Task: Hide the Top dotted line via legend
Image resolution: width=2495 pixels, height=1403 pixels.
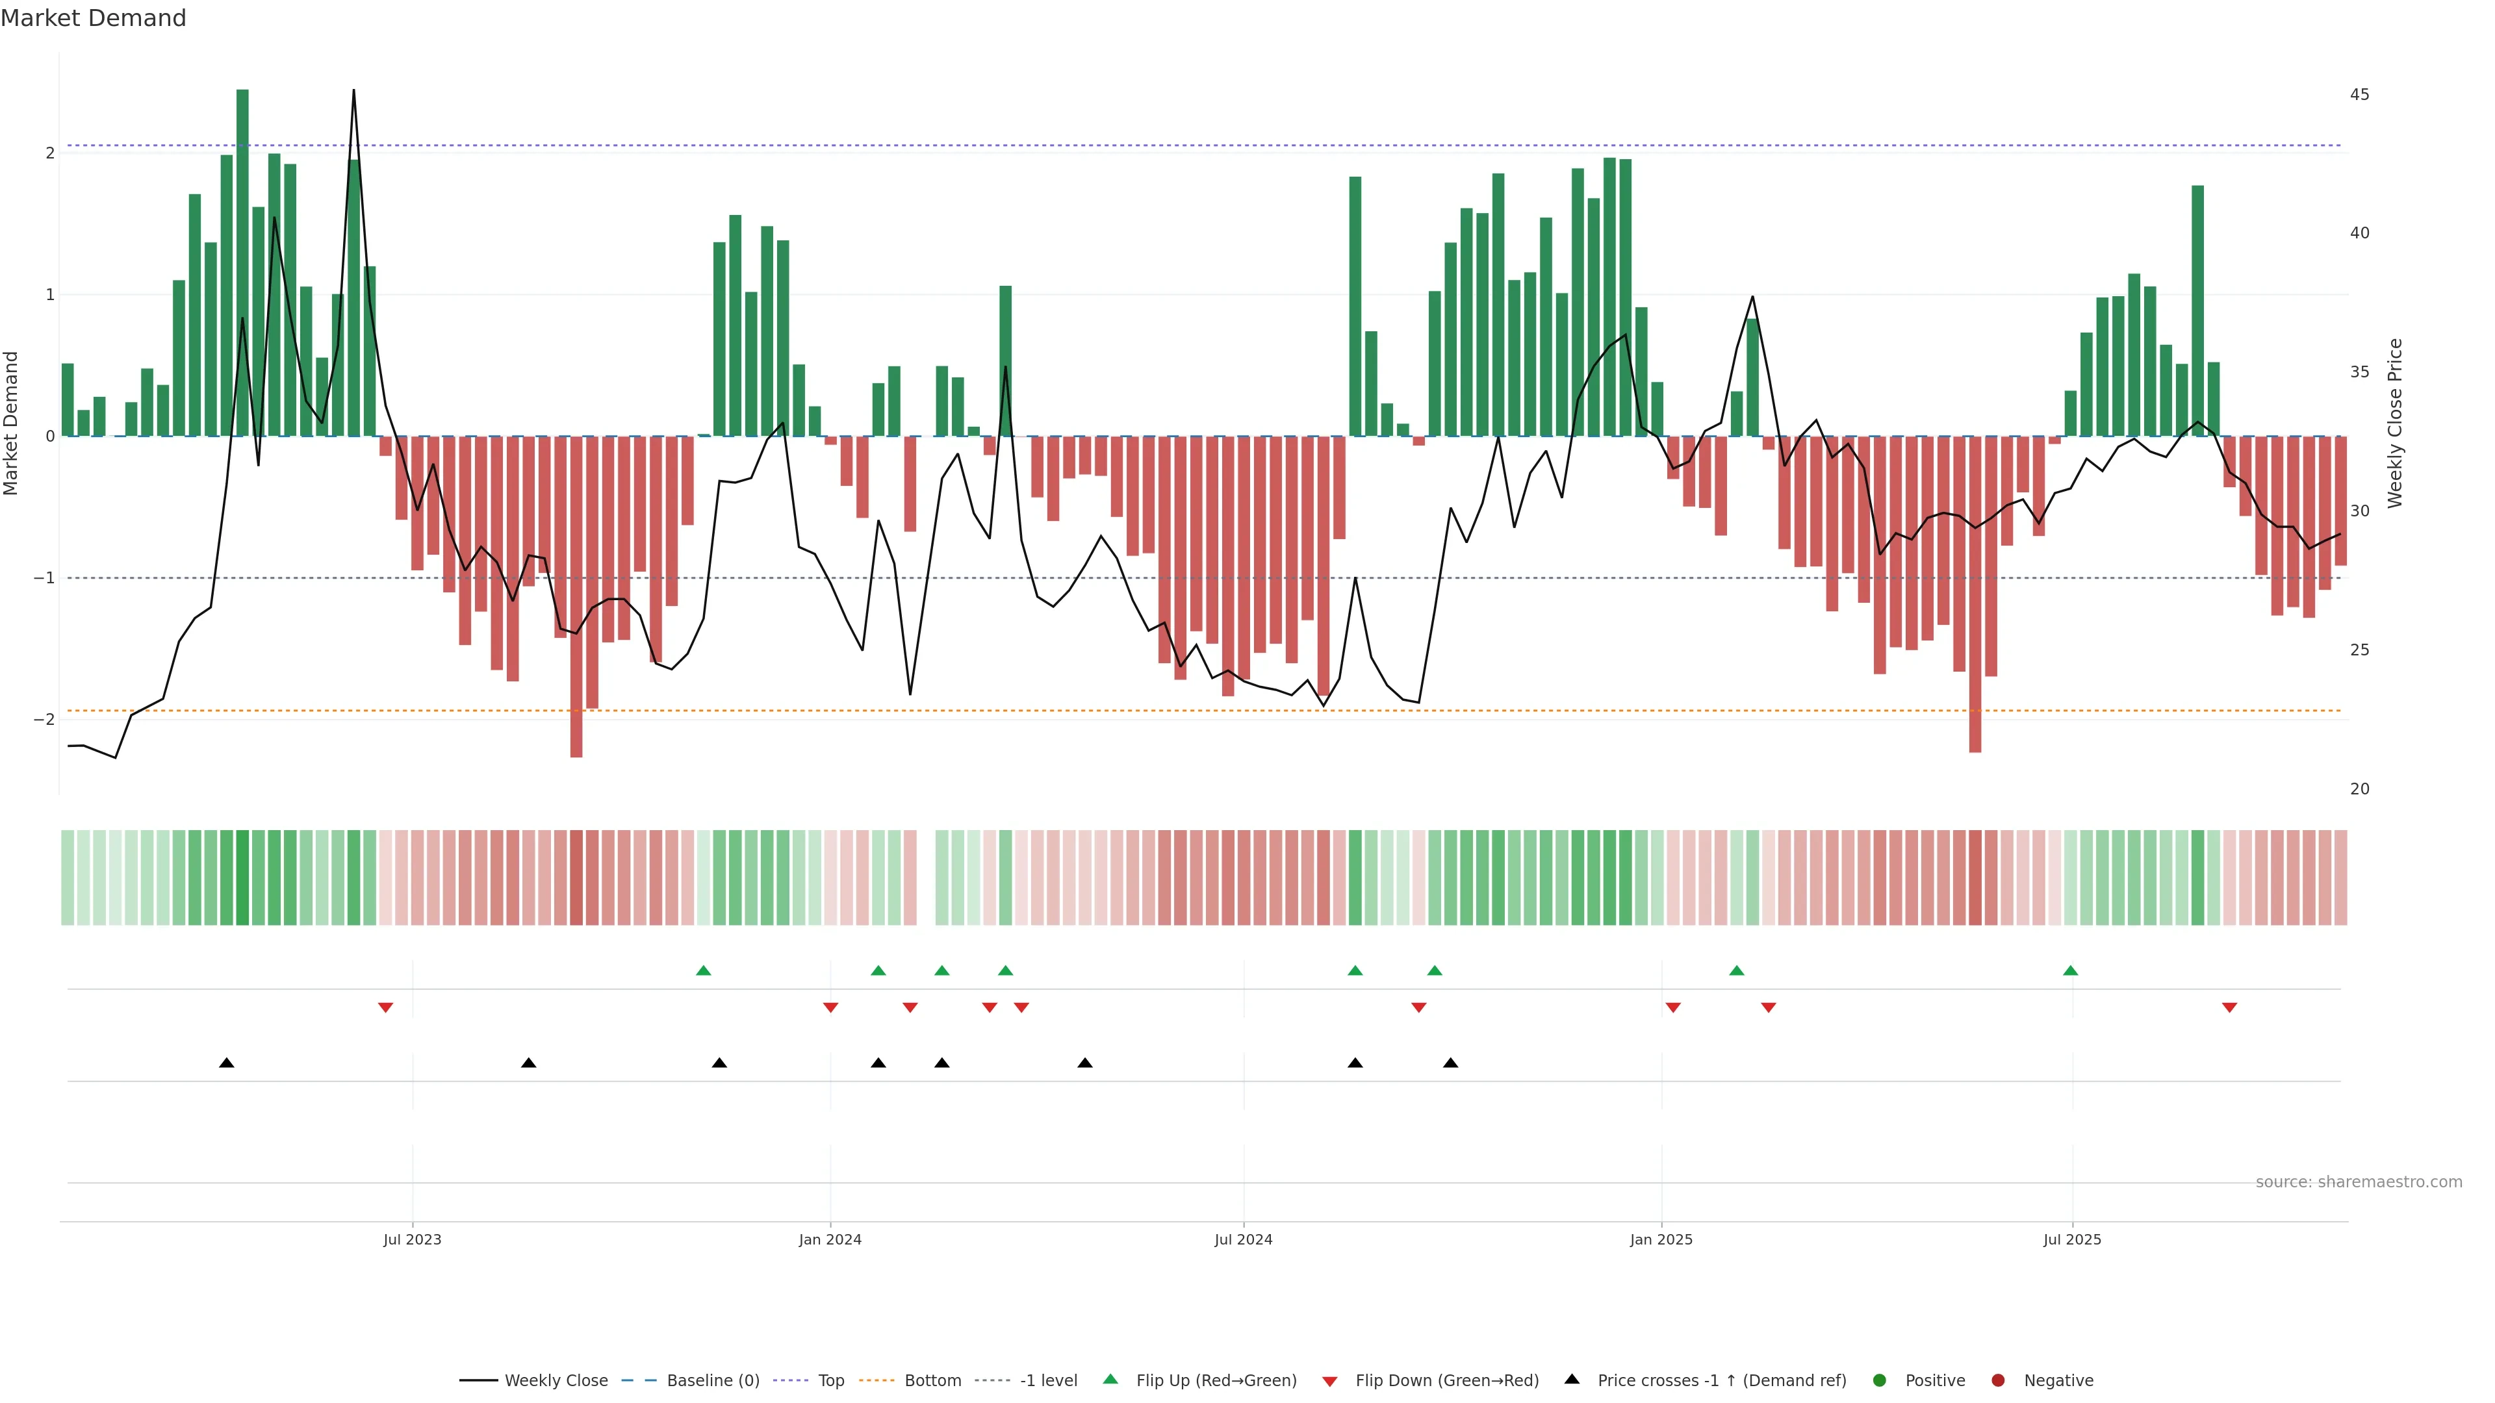Action: tap(831, 1381)
